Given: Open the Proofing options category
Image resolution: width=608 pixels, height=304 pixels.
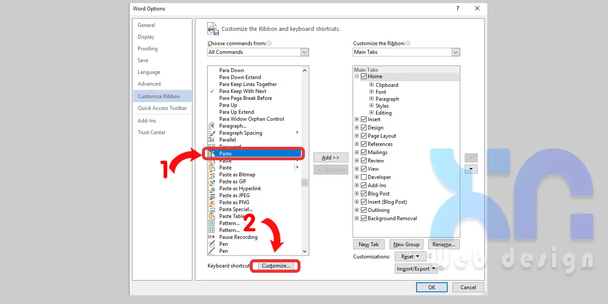Looking at the screenshot, I should [x=148, y=49].
